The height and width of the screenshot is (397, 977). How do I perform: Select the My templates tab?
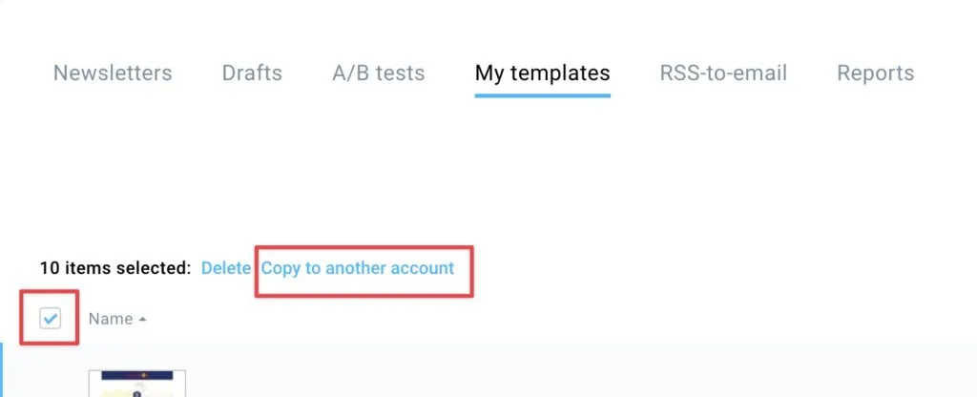(x=543, y=73)
